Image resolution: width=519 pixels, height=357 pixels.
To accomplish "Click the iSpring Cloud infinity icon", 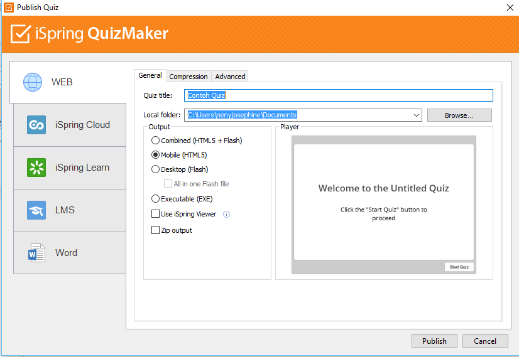I will [x=36, y=125].
